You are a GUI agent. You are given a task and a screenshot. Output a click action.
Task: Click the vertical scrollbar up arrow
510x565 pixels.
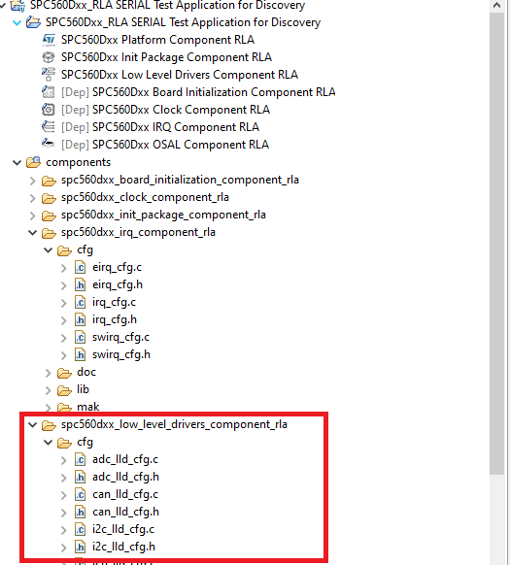[496, 5]
